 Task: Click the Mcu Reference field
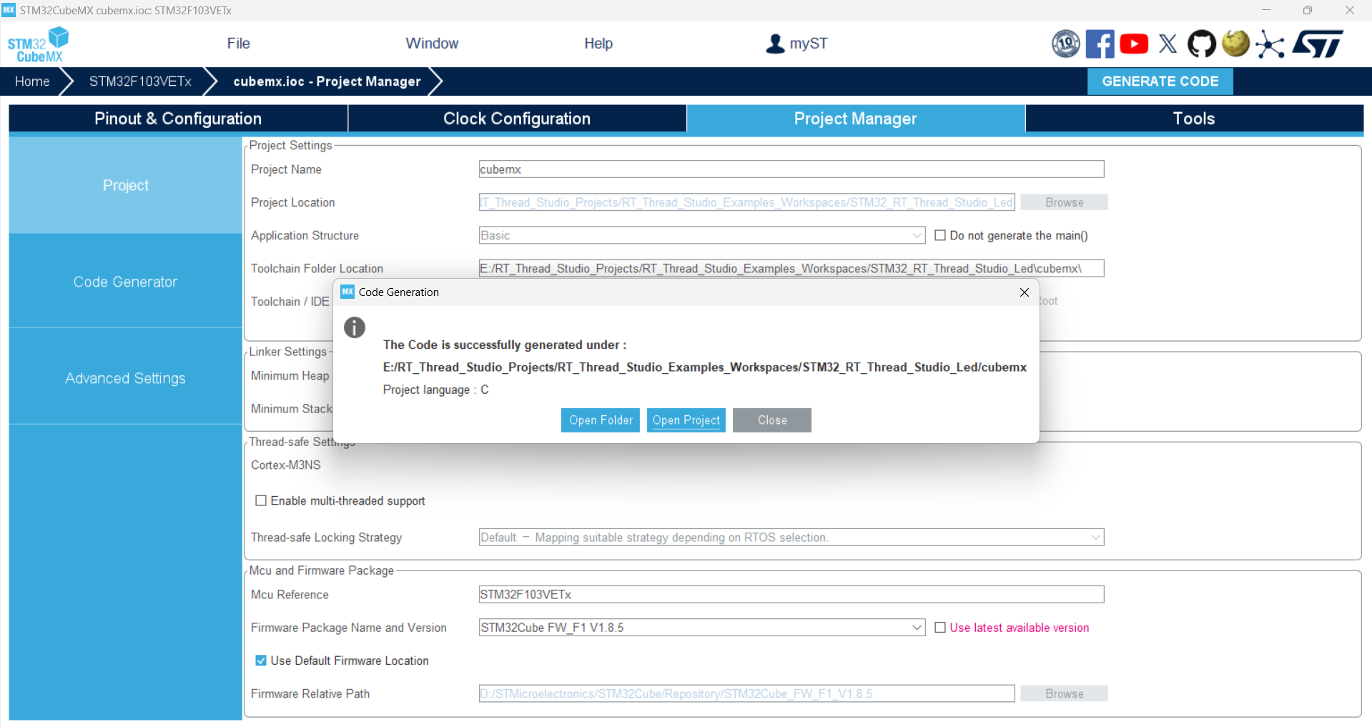coord(791,594)
